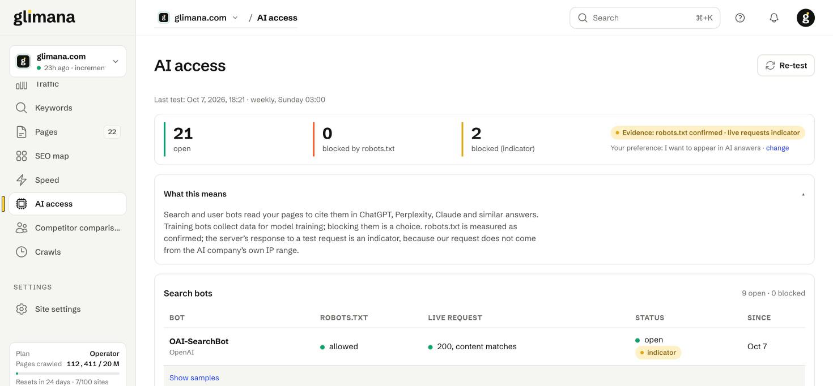833x386 pixels.
Task: Click the site avatar in sidebar selector
Action: point(23,61)
